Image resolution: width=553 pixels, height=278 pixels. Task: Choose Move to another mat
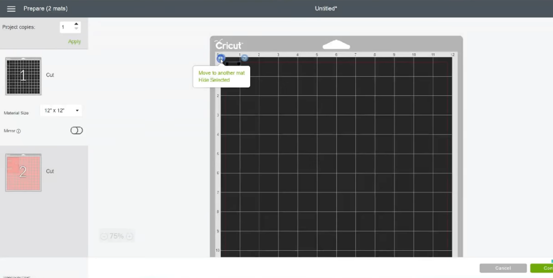[222, 72]
